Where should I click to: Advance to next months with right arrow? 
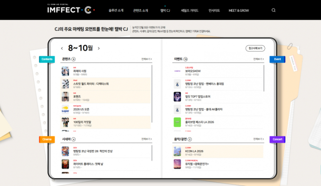click(x=99, y=49)
